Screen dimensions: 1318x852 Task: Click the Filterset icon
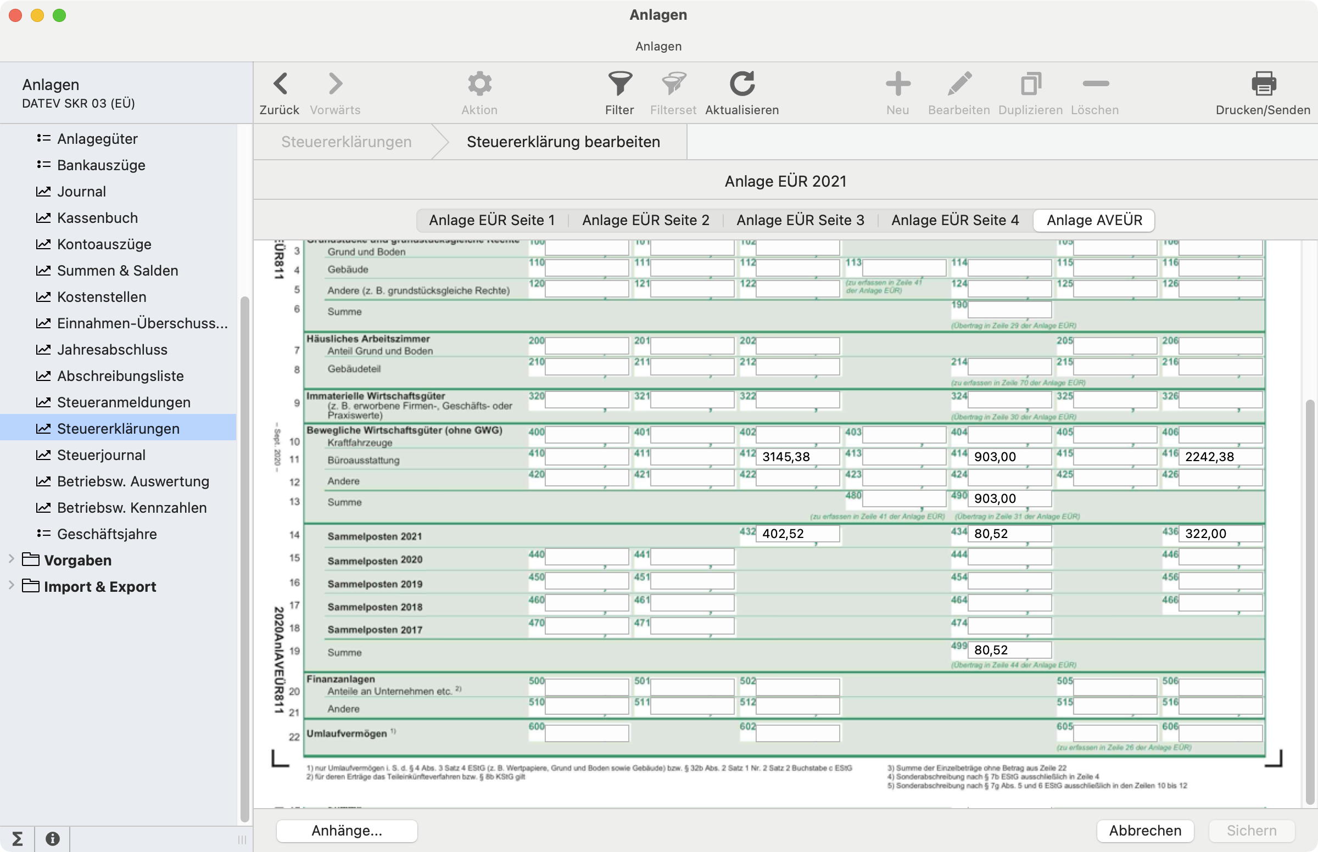click(x=673, y=84)
